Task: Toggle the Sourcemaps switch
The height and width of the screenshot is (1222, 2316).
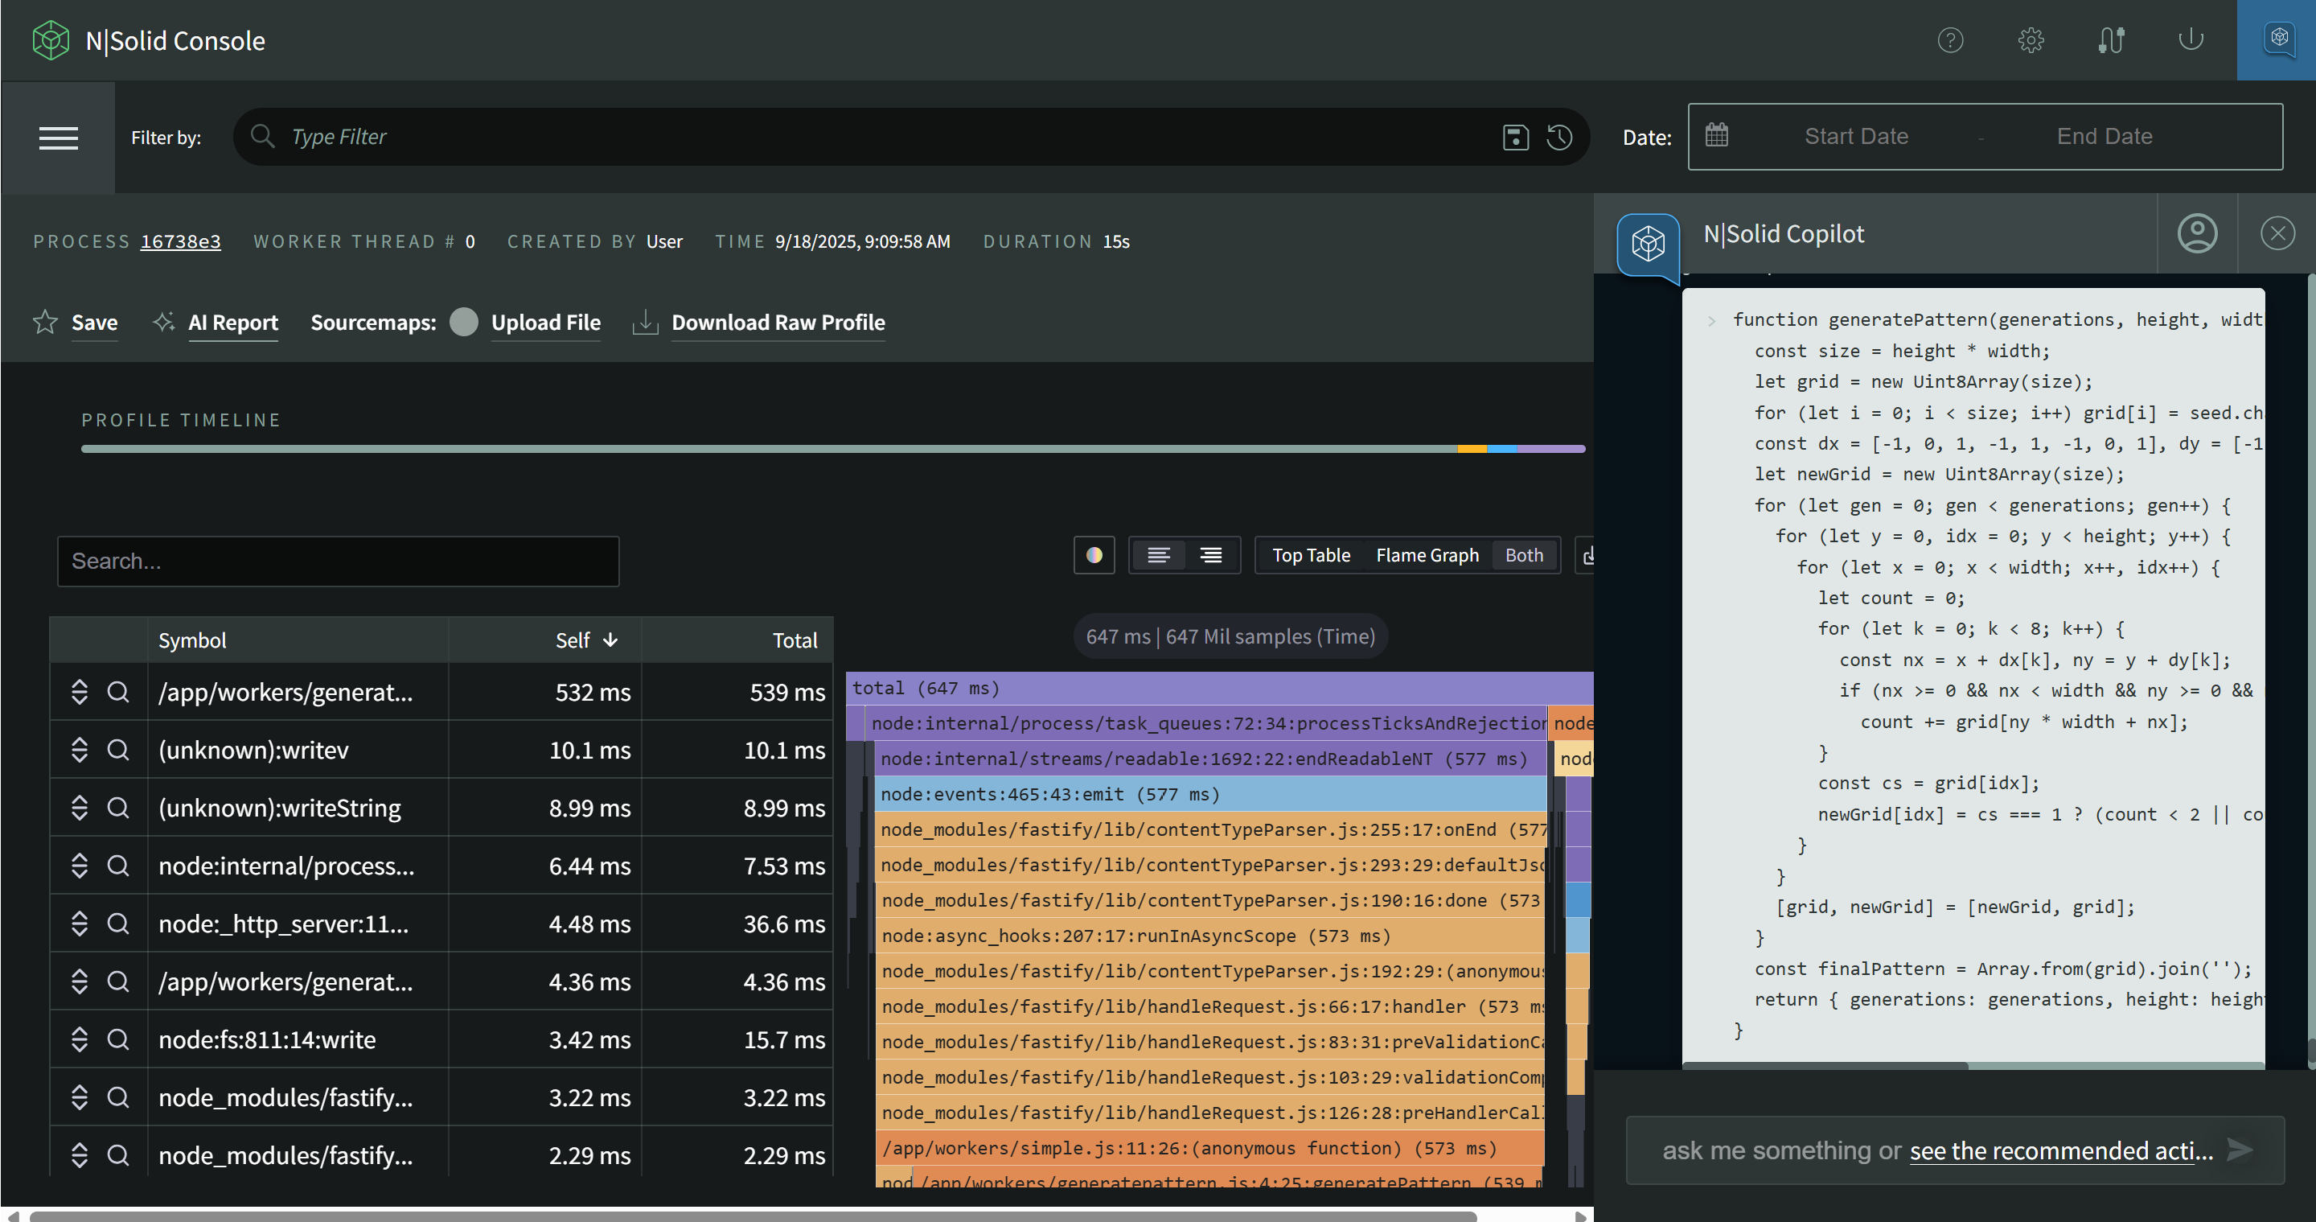Action: (464, 322)
